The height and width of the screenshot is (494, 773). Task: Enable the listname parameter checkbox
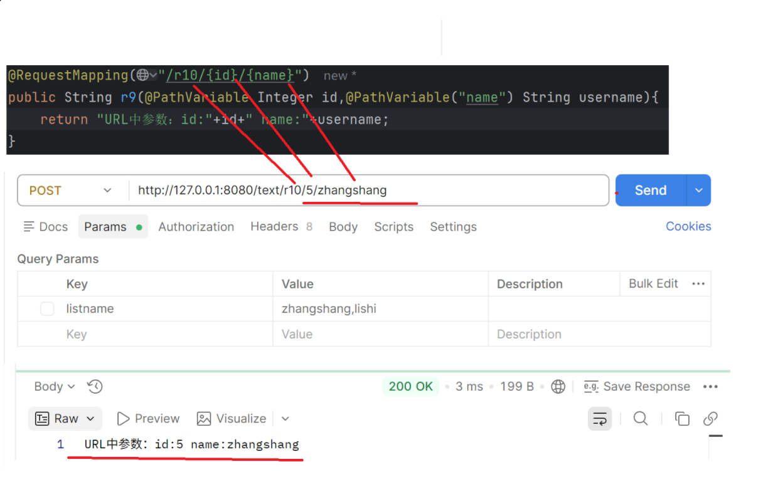pyautogui.click(x=47, y=308)
